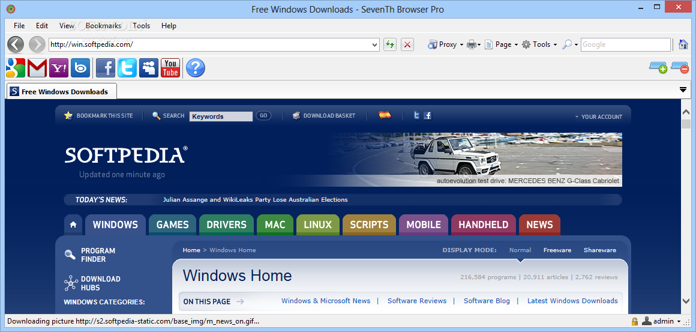This screenshot has width=696, height=332.
Task: Expand the address bar URL dropdown
Action: (x=375, y=44)
